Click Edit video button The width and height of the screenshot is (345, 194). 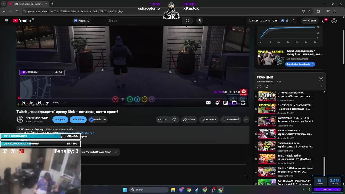[x=78, y=120]
